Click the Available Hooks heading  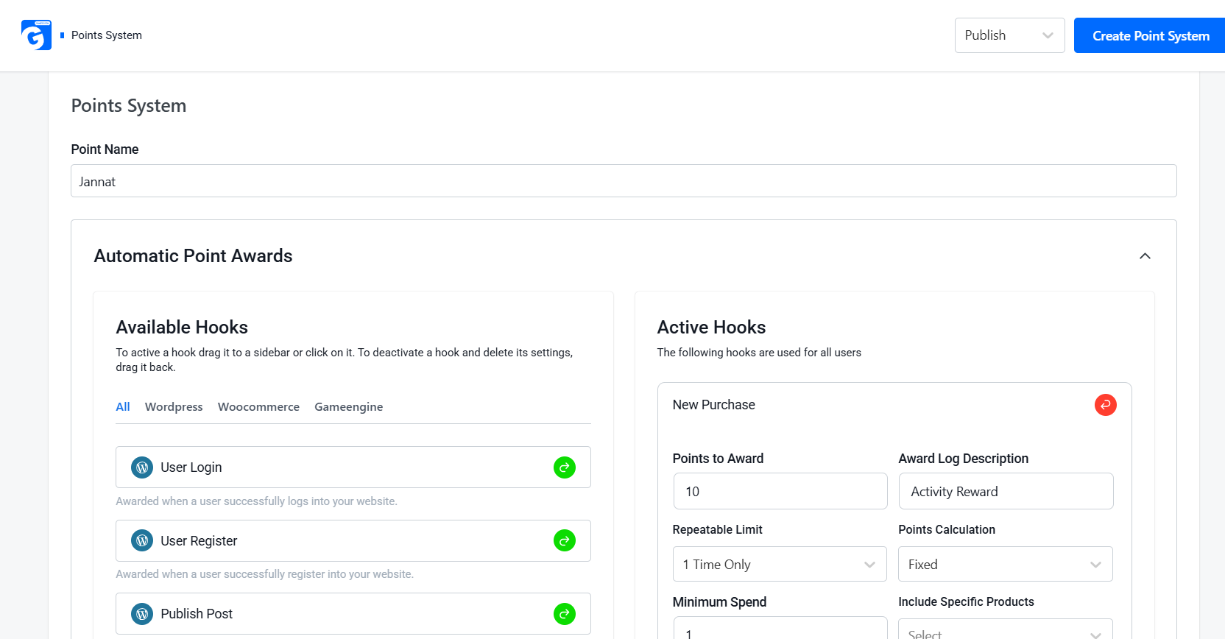[x=182, y=328]
